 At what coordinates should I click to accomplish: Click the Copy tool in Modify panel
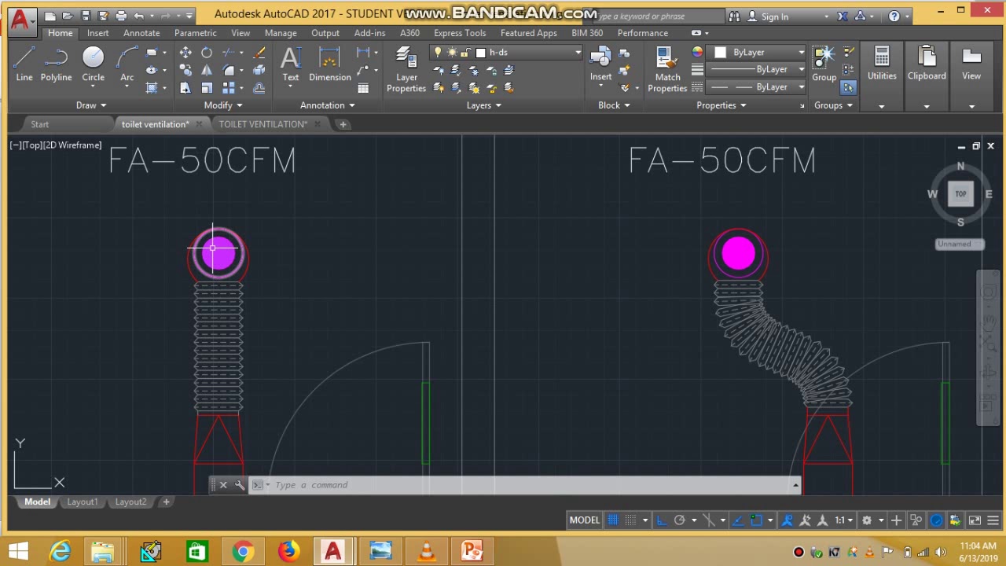[x=185, y=70]
